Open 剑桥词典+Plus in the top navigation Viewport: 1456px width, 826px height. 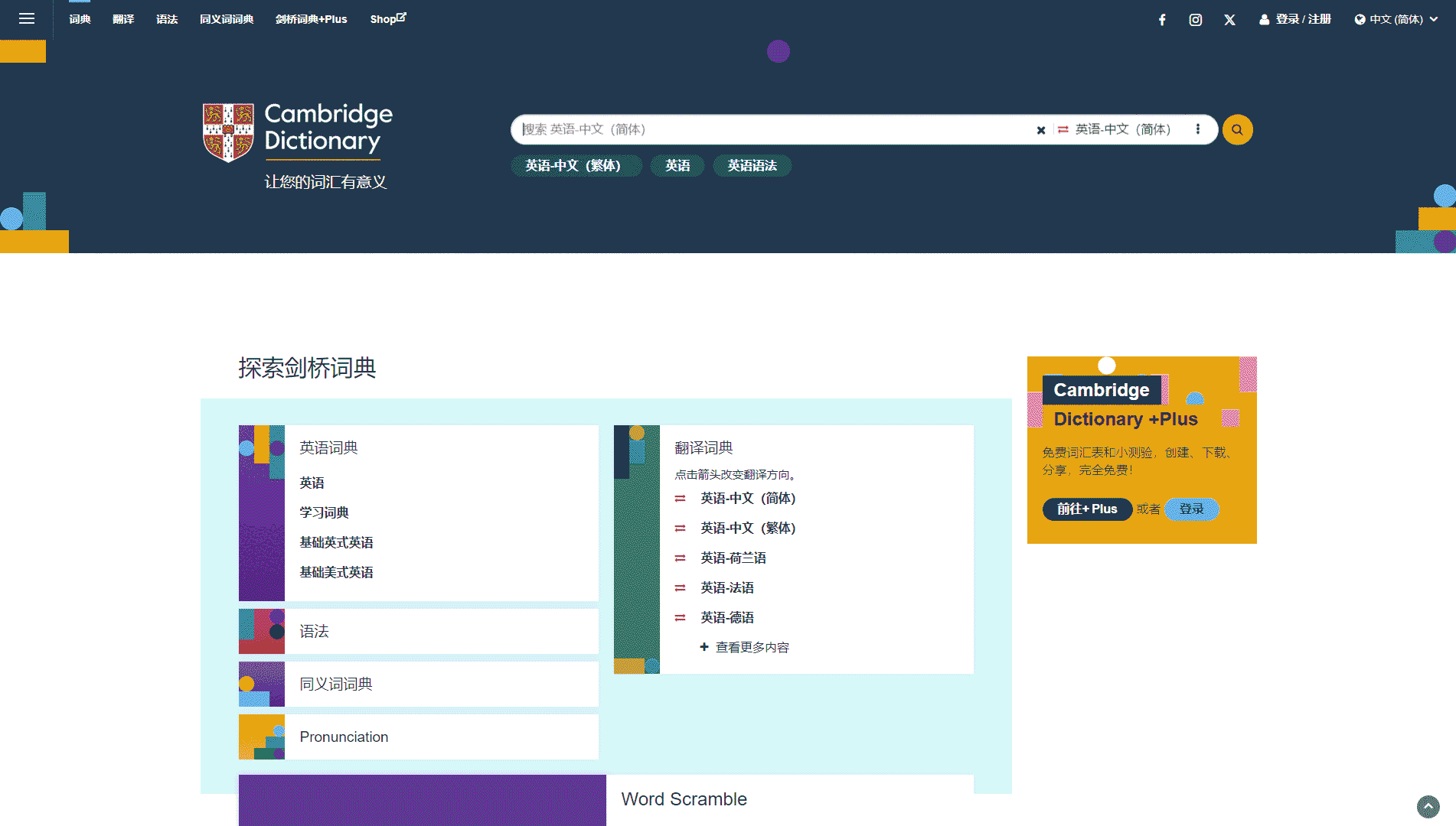[311, 19]
